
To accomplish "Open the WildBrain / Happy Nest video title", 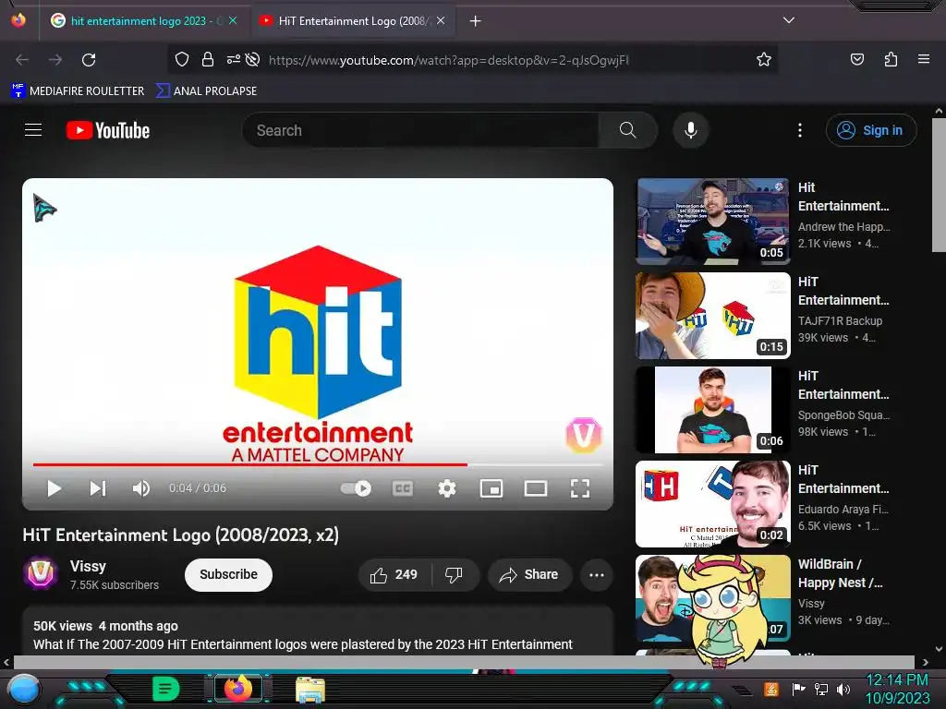I will [841, 573].
